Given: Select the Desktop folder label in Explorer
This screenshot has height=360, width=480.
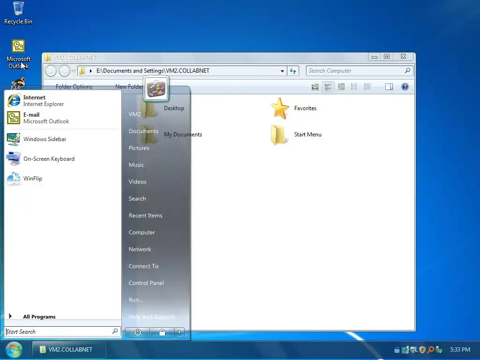Looking at the screenshot, I should pyautogui.click(x=174, y=108).
